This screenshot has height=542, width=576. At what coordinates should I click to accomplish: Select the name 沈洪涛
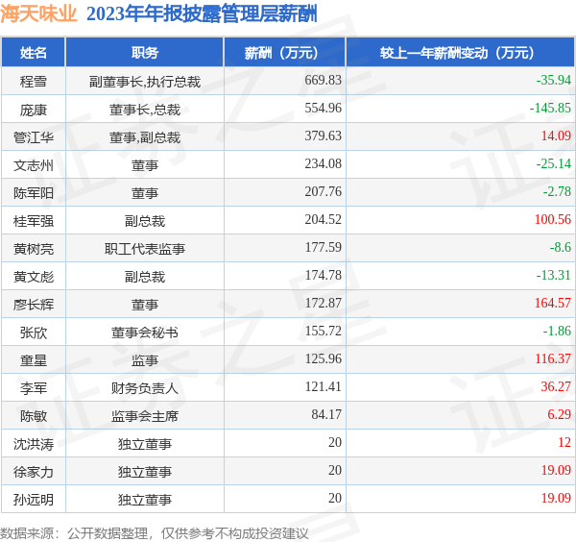pos(34,444)
